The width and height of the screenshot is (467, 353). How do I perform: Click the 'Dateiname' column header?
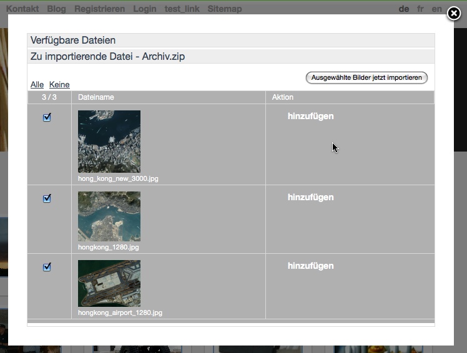pos(96,97)
